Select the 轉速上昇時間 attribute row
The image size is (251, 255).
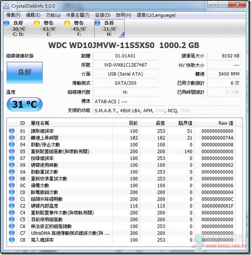coord(121,138)
